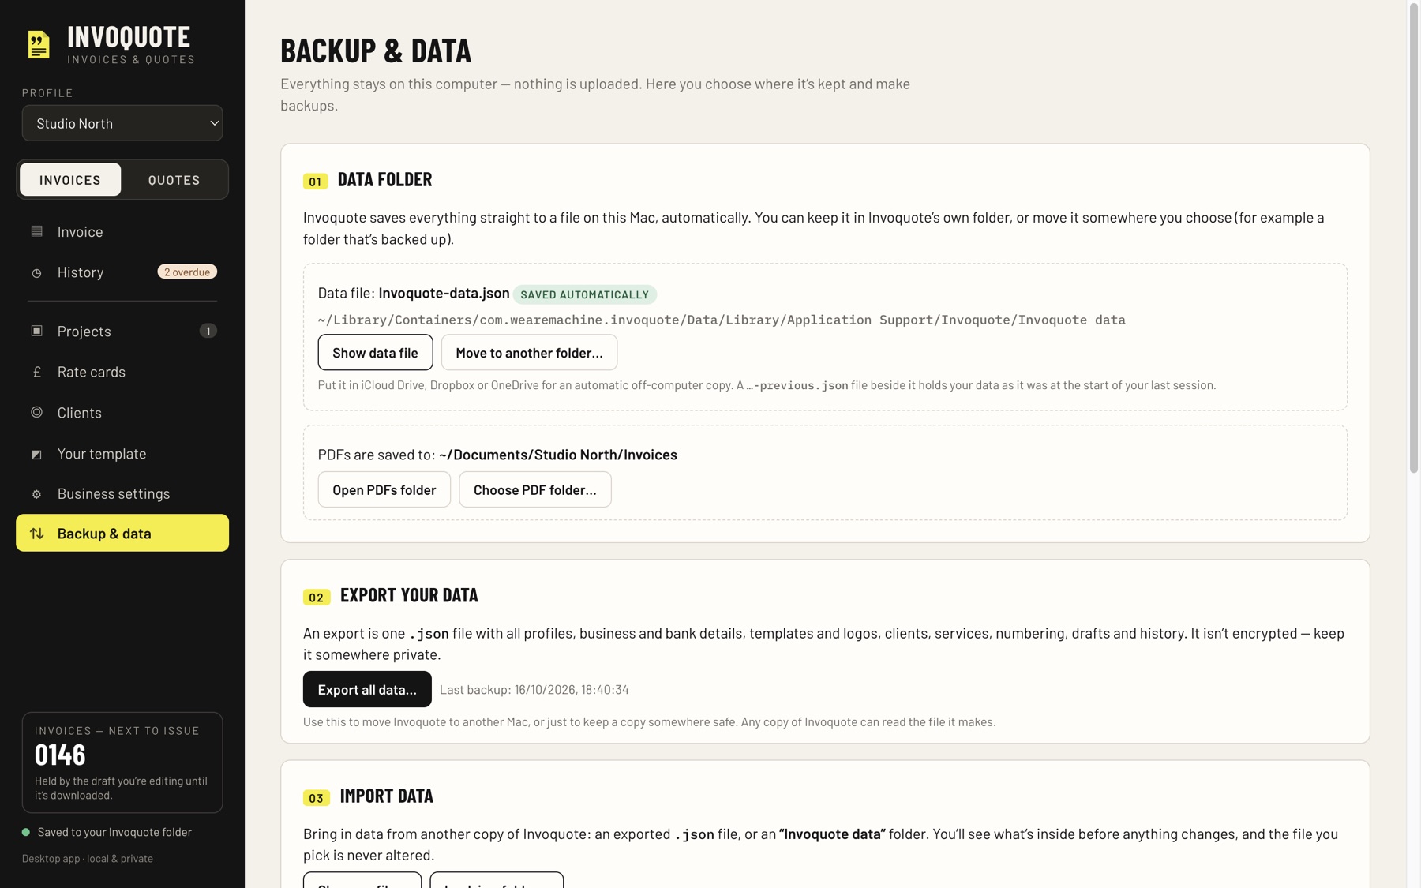This screenshot has width=1421, height=888.
Task: Switch to the Quotes tab
Action: point(174,180)
